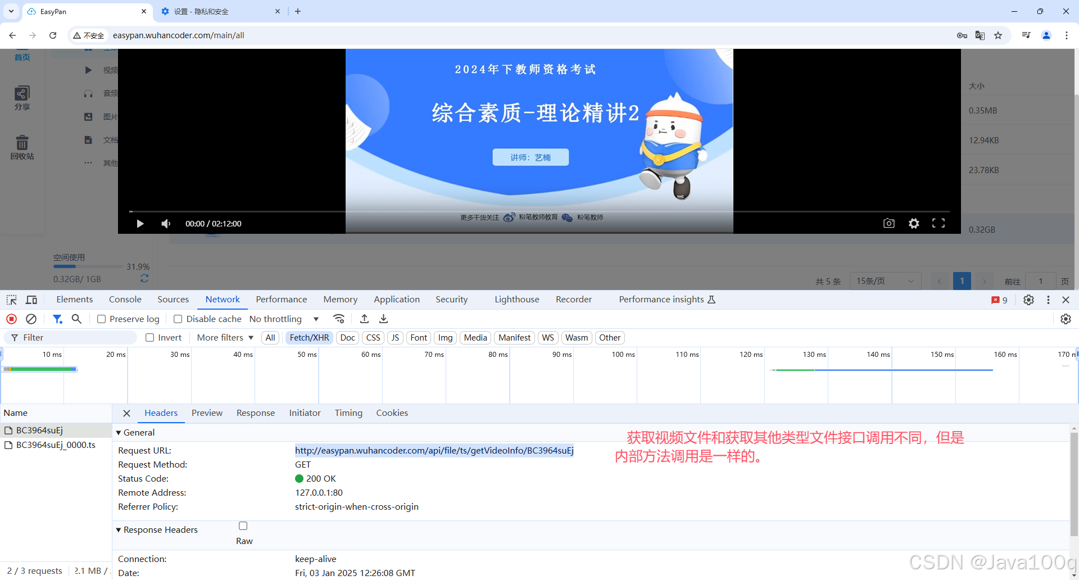Click page 1 pagination button
The image size is (1079, 580).
click(962, 280)
